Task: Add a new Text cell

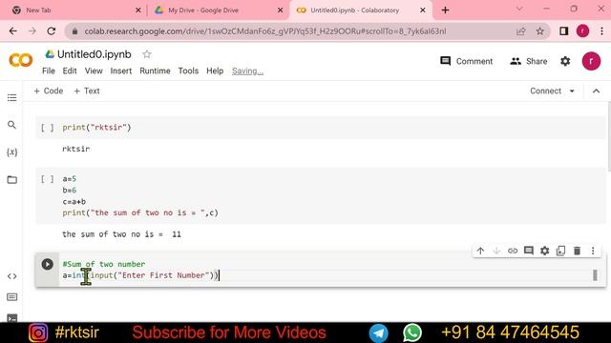Action: point(87,91)
